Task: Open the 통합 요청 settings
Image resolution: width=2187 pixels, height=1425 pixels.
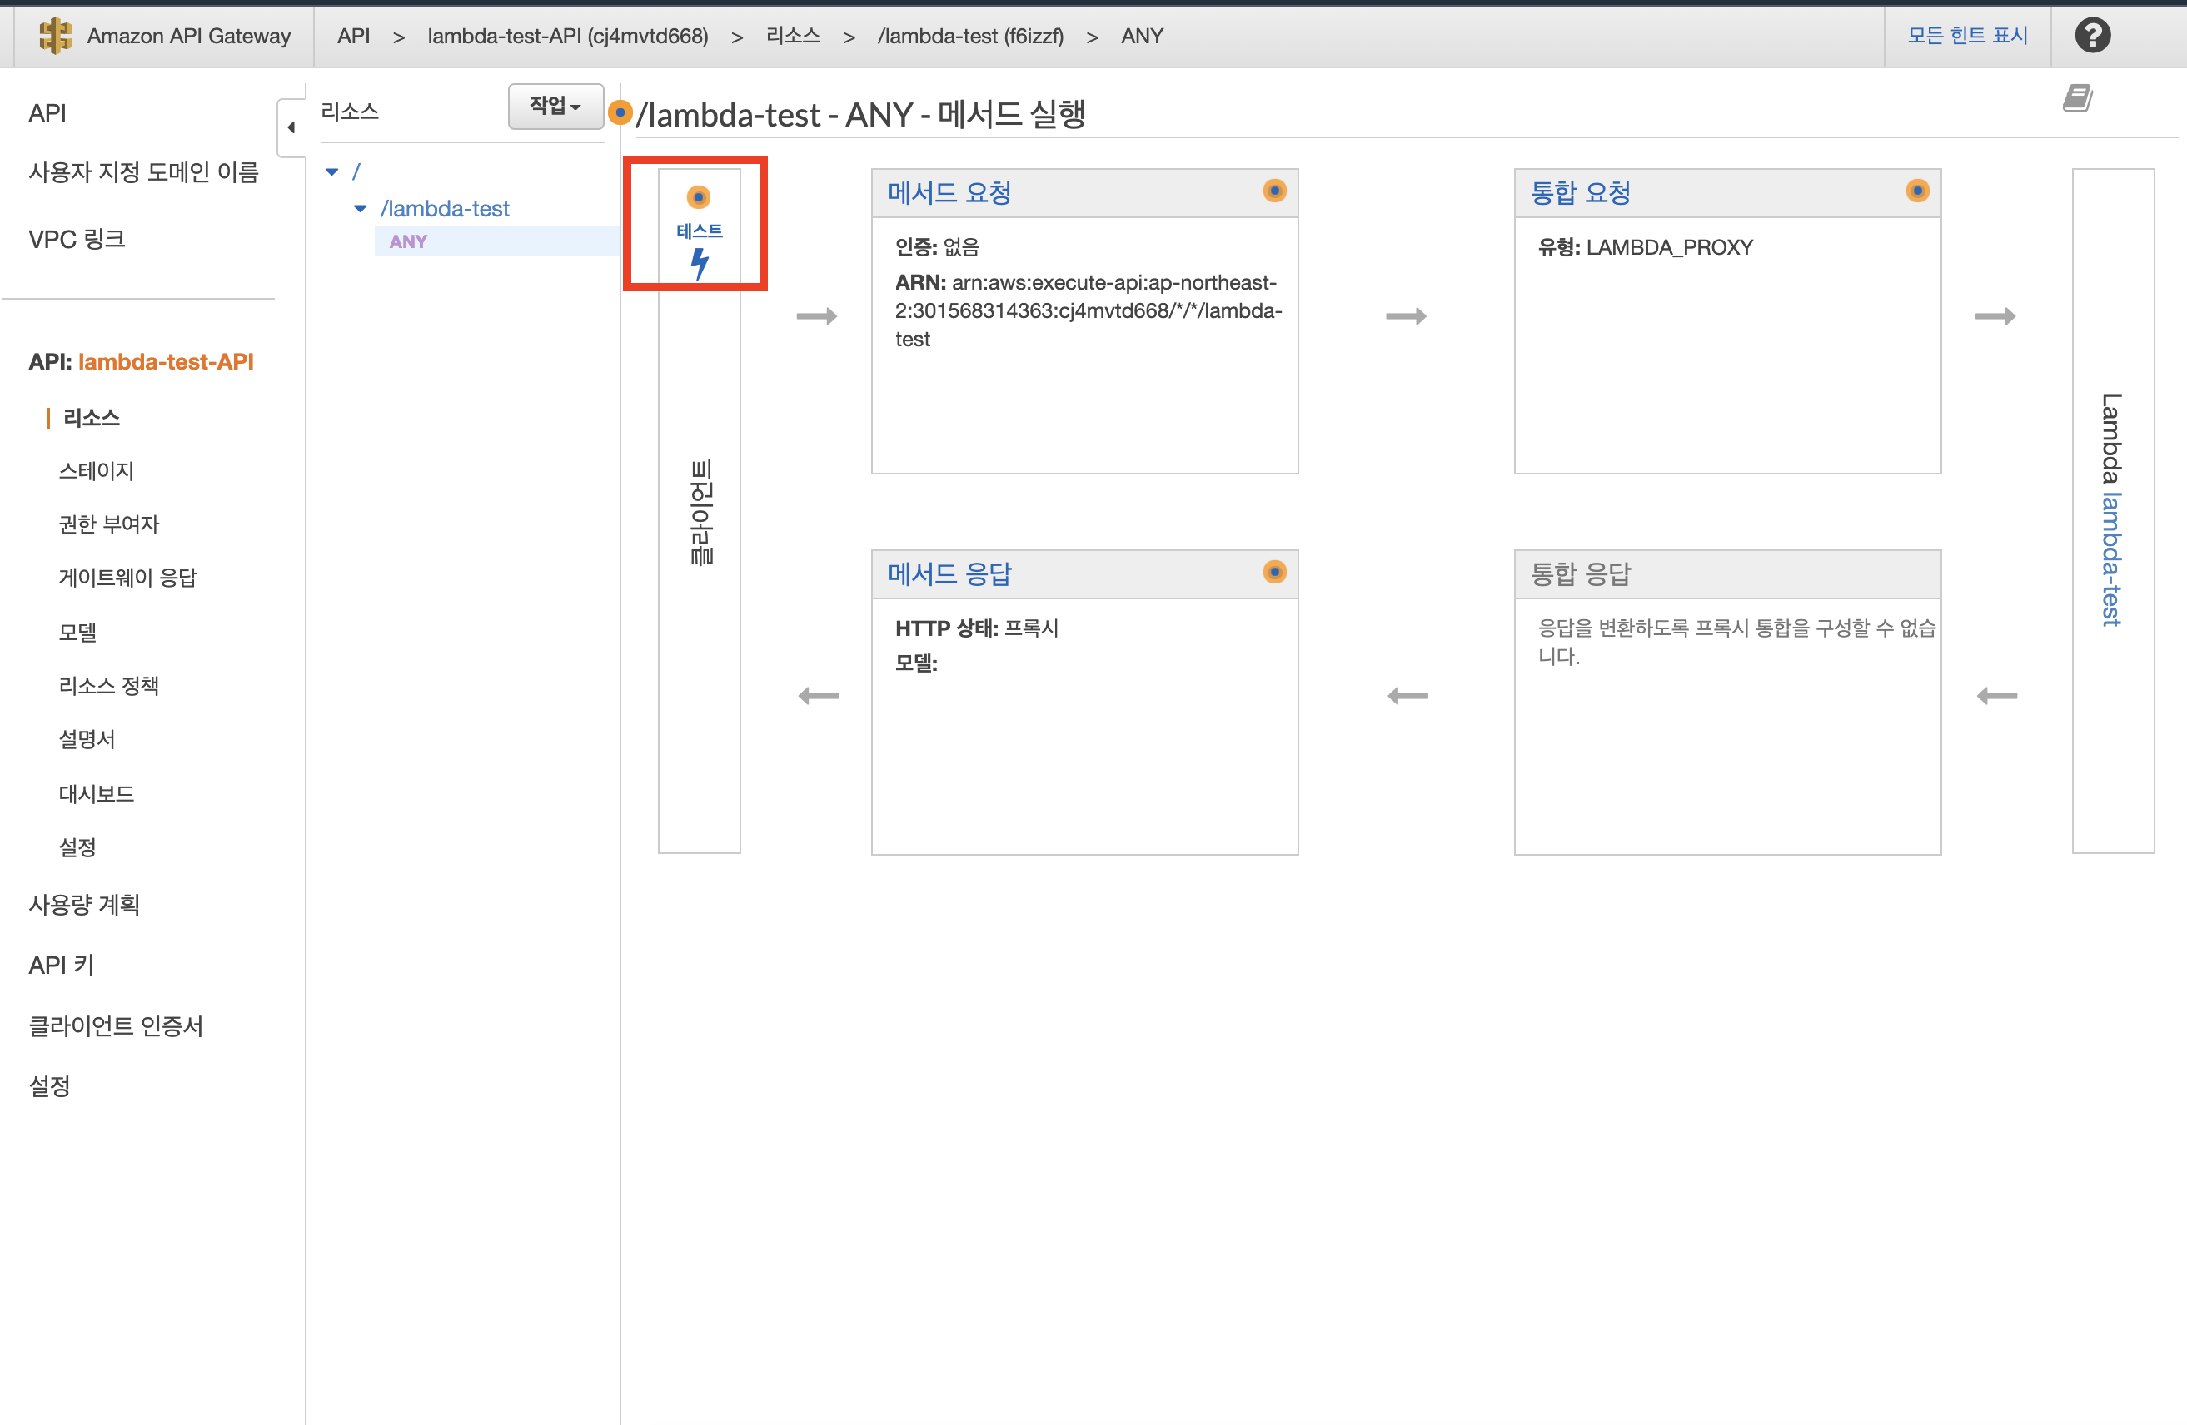Action: [x=1581, y=193]
